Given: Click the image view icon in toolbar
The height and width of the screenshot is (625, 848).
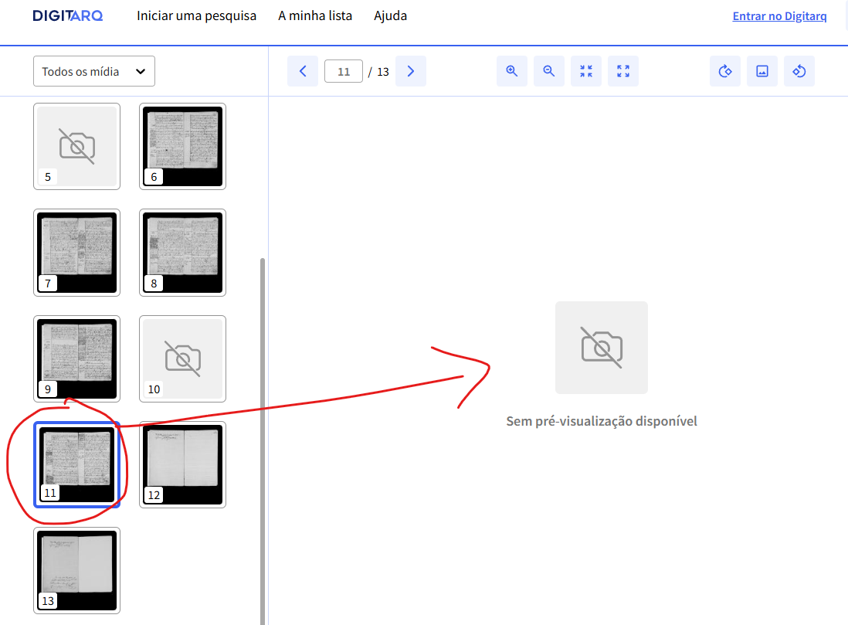Looking at the screenshot, I should (x=762, y=71).
